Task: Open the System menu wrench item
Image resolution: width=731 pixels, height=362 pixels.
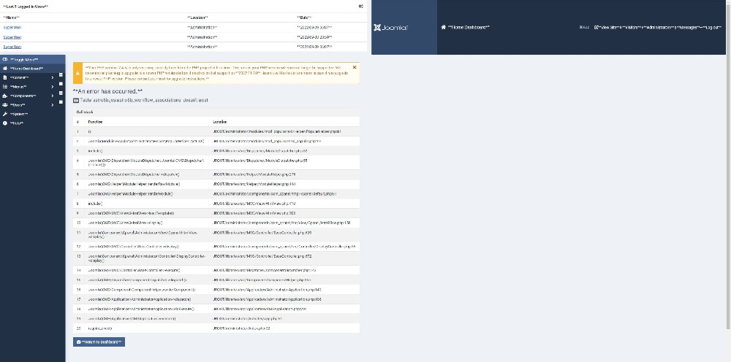Action: coord(18,114)
